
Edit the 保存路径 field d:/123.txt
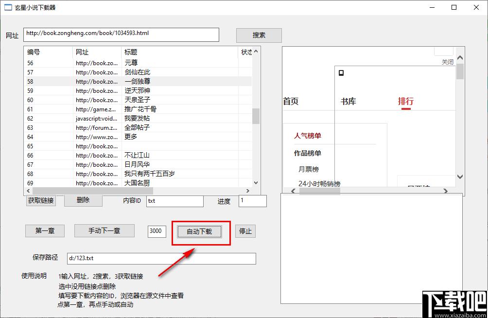(x=161, y=259)
